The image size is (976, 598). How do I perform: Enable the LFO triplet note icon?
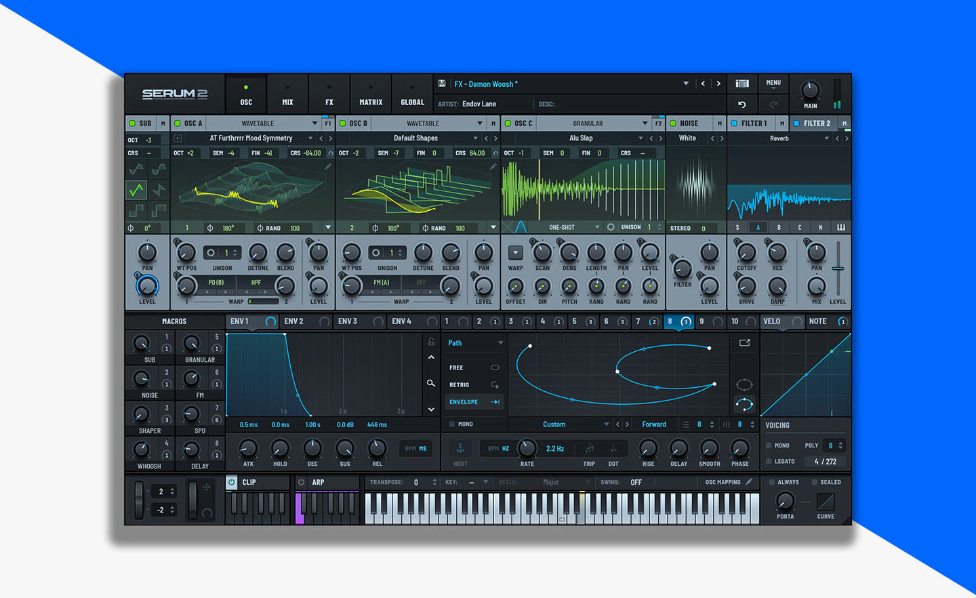tap(589, 448)
